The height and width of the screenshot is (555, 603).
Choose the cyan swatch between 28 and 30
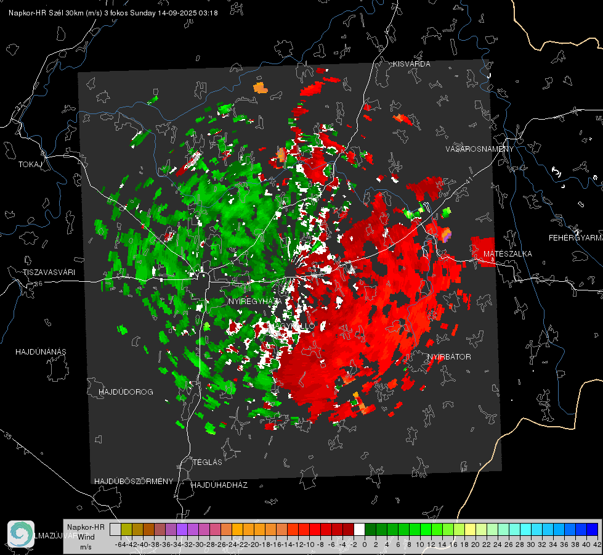[x=526, y=529]
